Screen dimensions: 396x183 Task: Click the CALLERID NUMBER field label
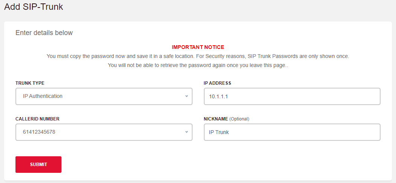click(x=37, y=119)
